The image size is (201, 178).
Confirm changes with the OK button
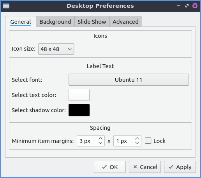pos(110,167)
